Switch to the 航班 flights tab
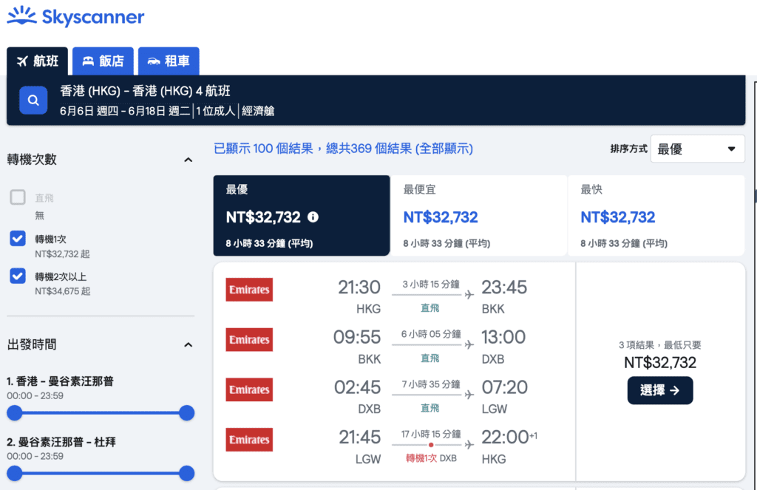This screenshot has width=757, height=490. (x=37, y=61)
